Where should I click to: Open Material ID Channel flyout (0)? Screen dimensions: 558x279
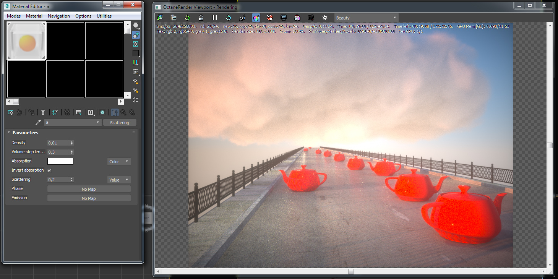91,112
